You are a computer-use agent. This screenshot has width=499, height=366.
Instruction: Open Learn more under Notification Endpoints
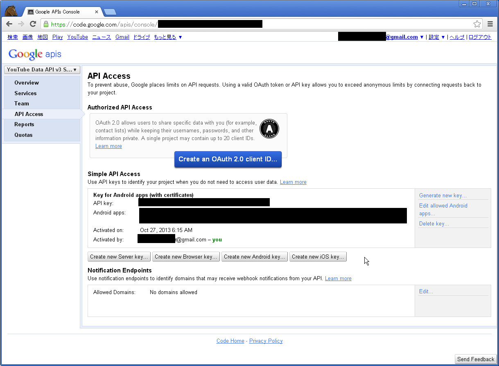(x=338, y=278)
